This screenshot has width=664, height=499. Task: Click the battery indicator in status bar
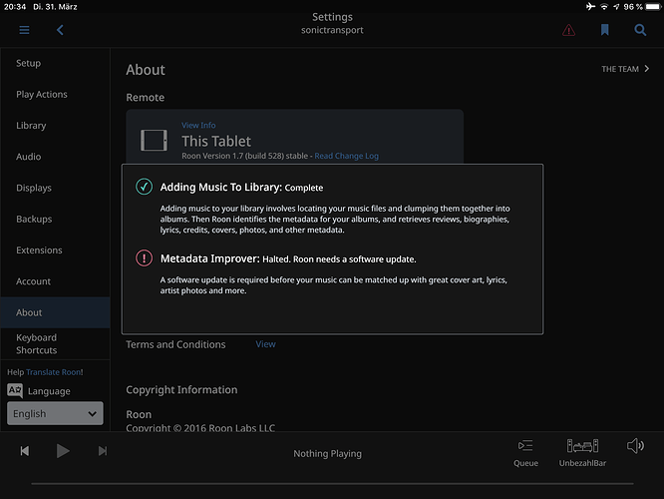click(x=653, y=6)
